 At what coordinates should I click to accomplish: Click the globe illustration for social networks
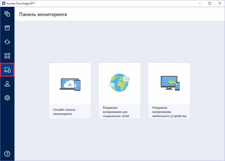click(x=119, y=84)
